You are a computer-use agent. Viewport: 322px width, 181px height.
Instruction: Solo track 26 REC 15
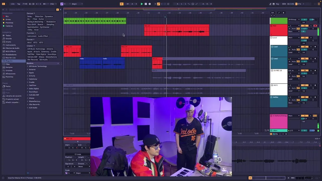pyautogui.click(x=311, y=70)
